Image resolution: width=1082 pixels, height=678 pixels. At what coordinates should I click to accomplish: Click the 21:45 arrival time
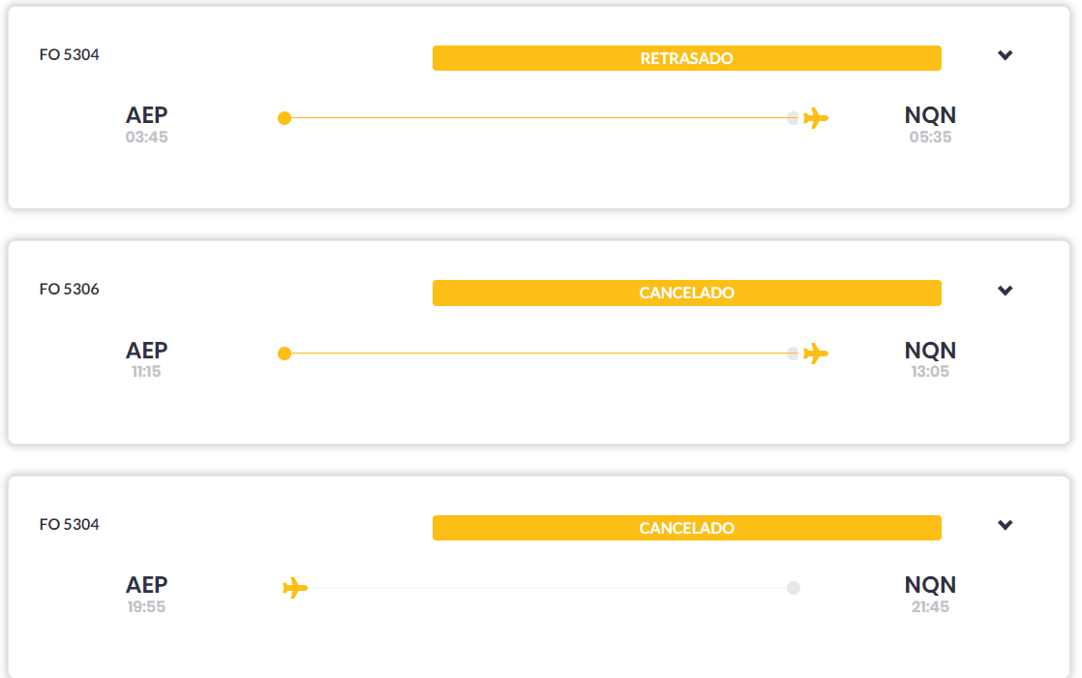coord(930,607)
